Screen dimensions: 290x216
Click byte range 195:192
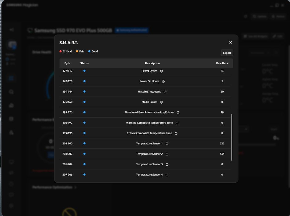tap(67, 123)
